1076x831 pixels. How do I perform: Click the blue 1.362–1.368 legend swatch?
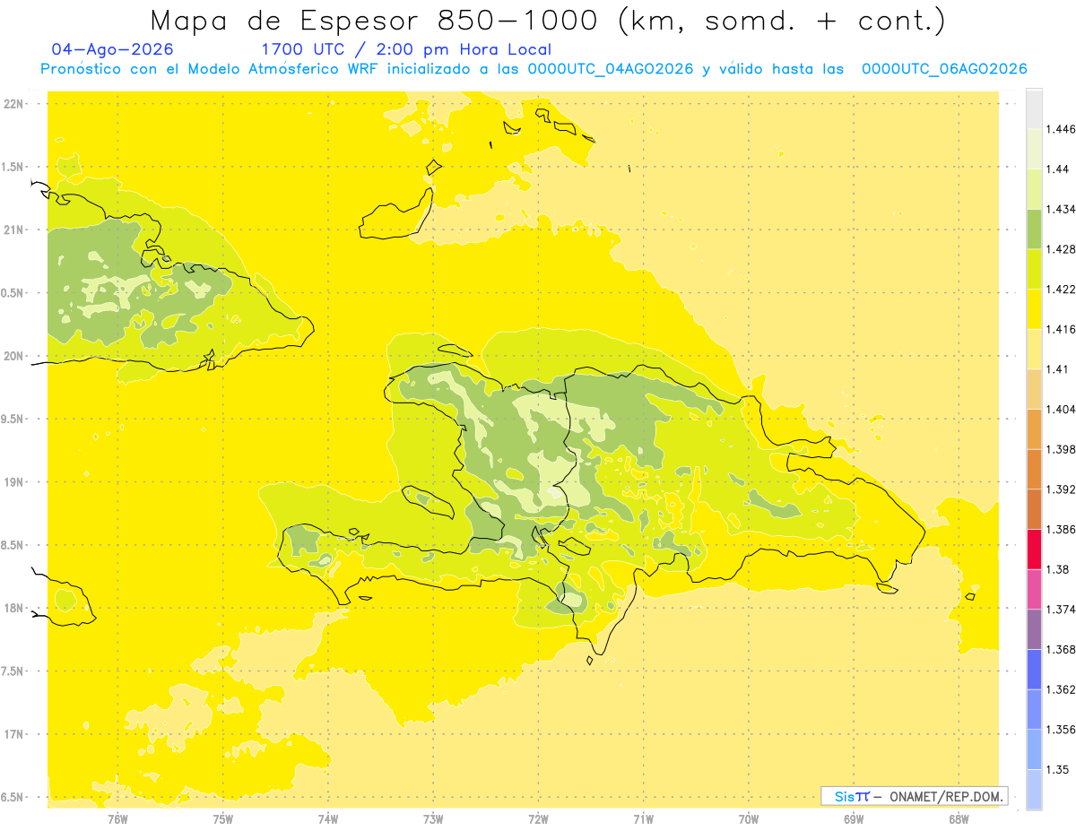tap(1034, 670)
